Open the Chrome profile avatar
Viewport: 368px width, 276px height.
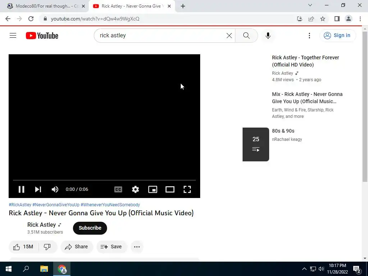[349, 19]
